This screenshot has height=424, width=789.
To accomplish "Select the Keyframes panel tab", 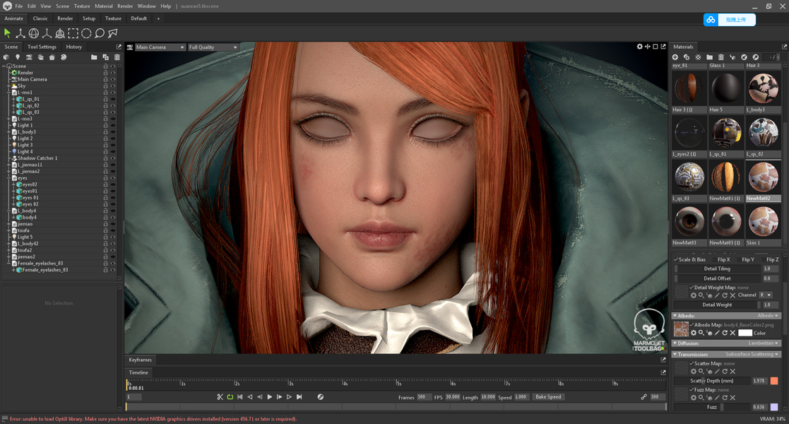I will pos(140,360).
